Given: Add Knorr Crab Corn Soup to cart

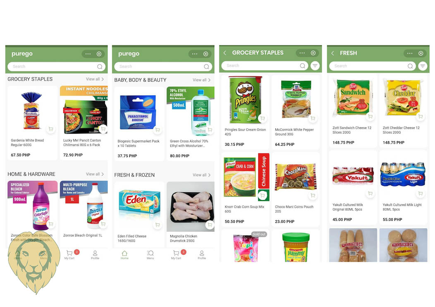Looking at the screenshot, I should point(263,196).
